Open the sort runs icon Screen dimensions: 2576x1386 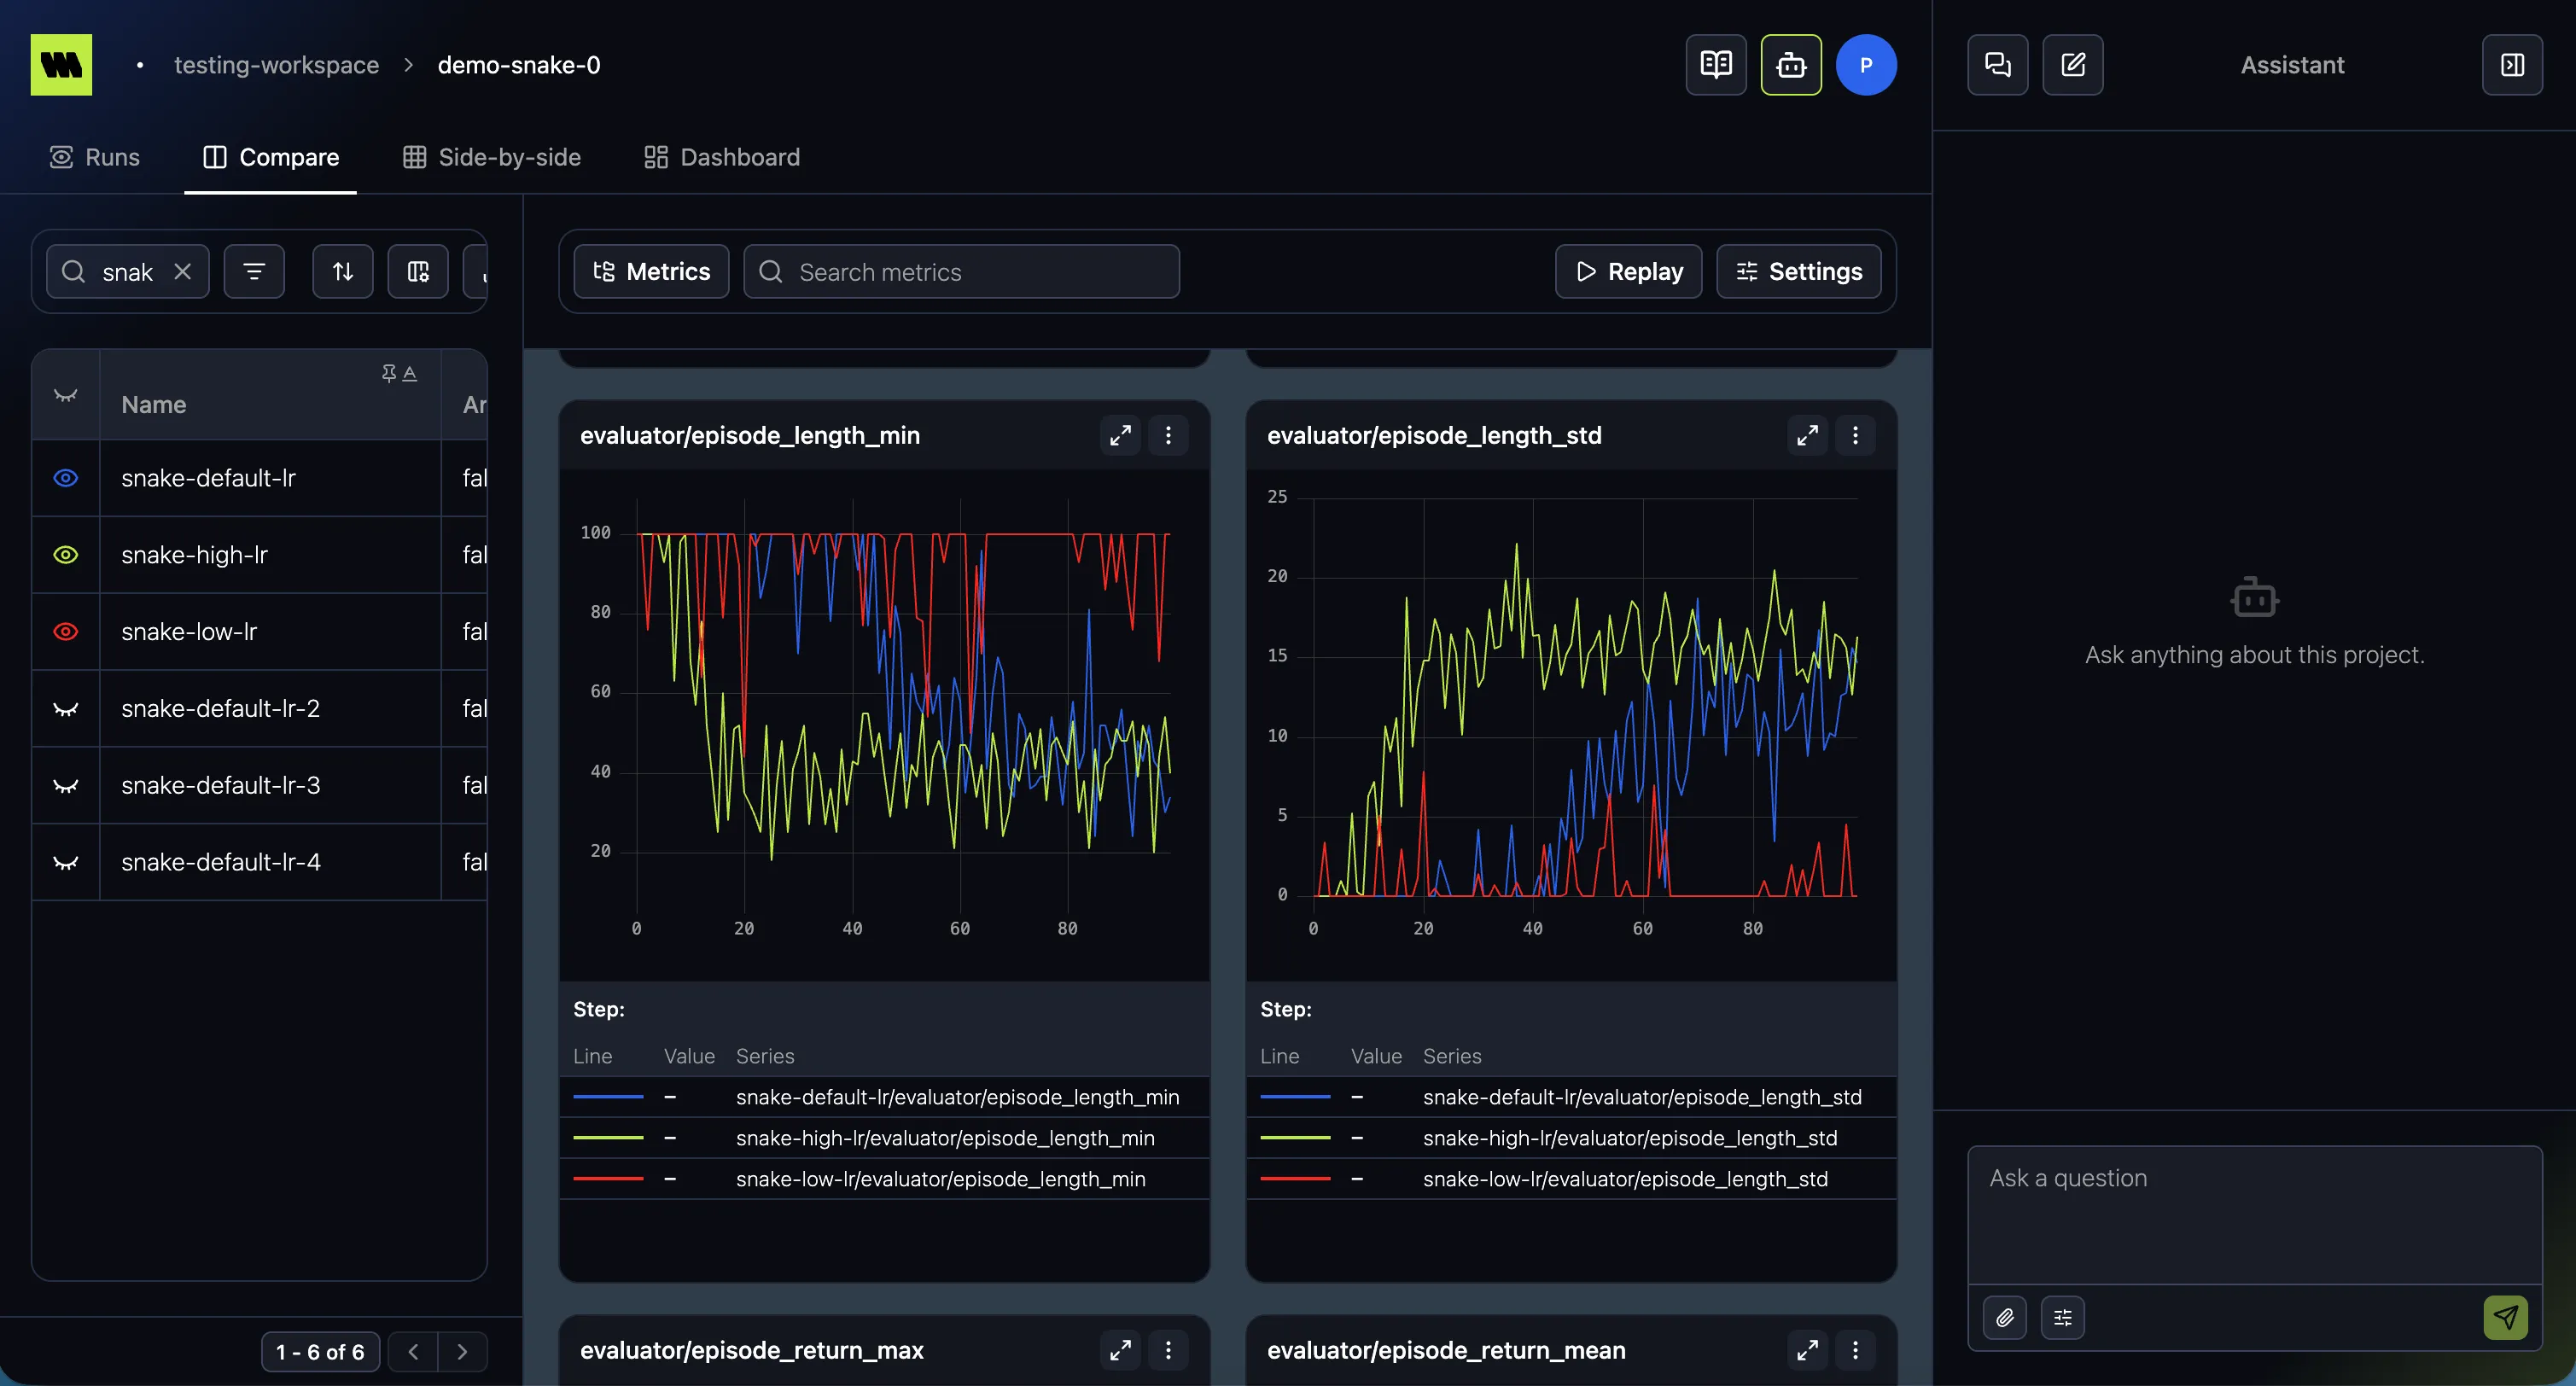[343, 271]
